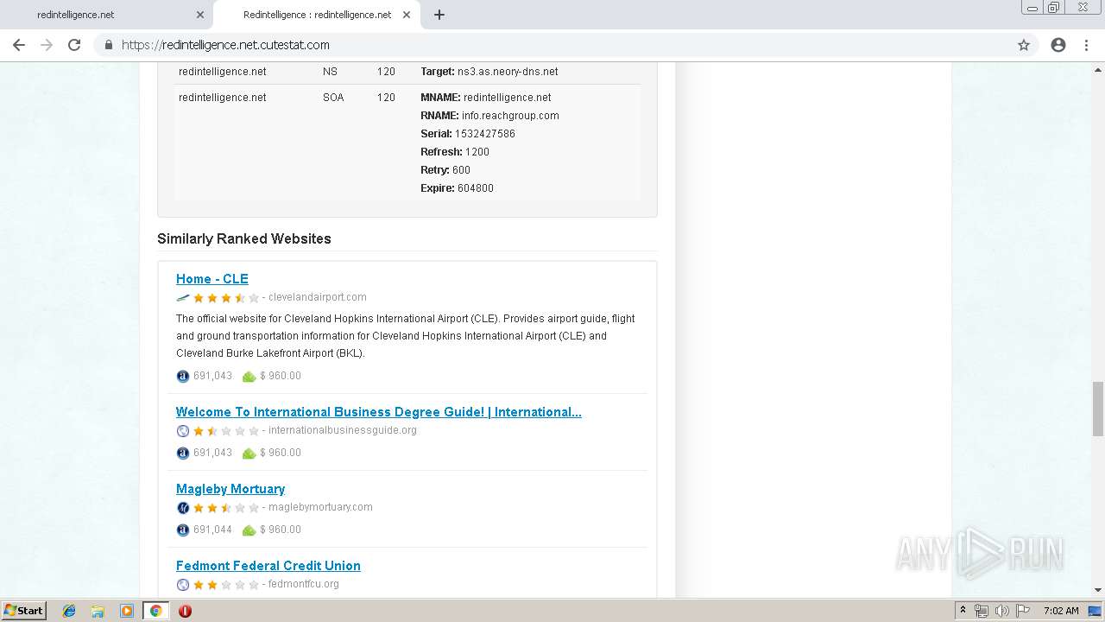The height and width of the screenshot is (622, 1105).
Task: Click worth icon beside clevelandairport.com $960.00
Action: click(249, 377)
